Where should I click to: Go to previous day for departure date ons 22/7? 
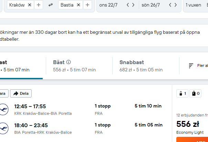[x=128, y=5]
